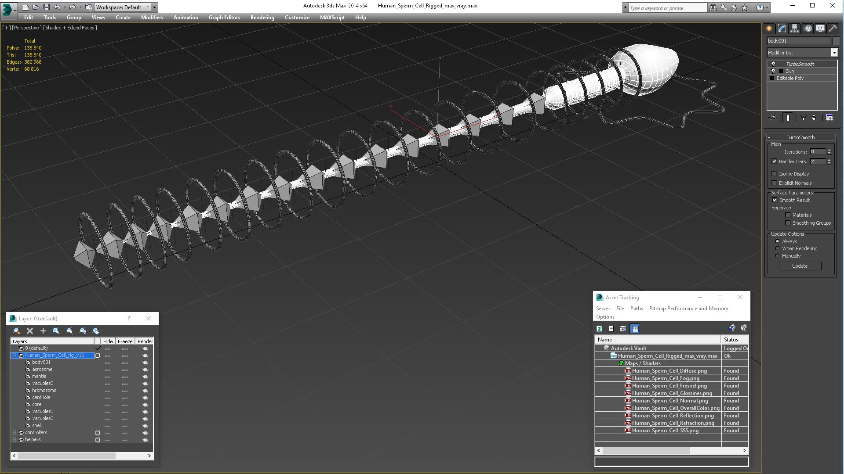844x474 pixels.
Task: Click Configure Modifier Sets icon
Action: [x=829, y=118]
